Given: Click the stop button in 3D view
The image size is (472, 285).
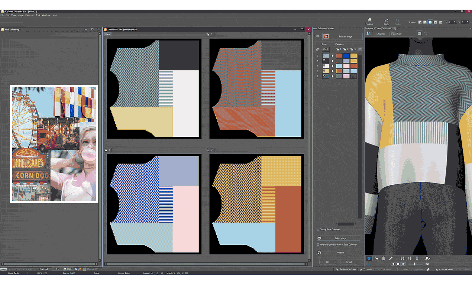Looking at the screenshot, I should (398, 264).
